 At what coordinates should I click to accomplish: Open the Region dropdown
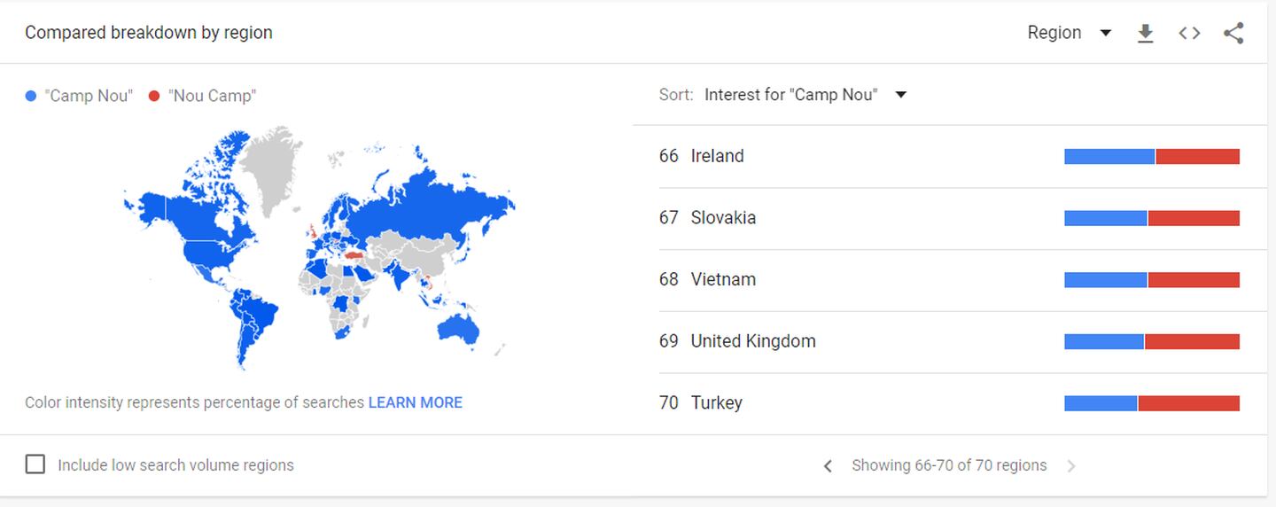pyautogui.click(x=1069, y=33)
